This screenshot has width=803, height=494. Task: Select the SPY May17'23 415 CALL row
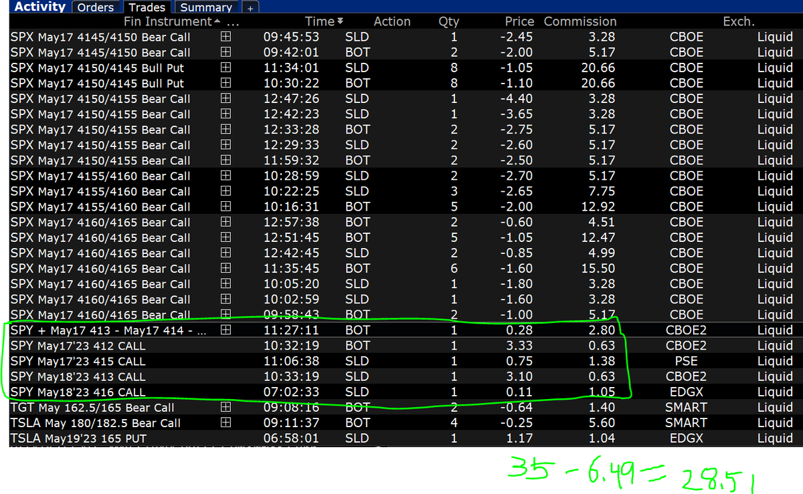tap(406, 361)
